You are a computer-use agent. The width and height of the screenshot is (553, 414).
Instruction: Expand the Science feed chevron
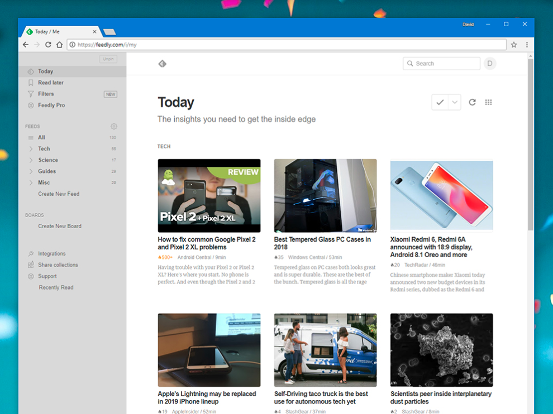[x=31, y=160]
